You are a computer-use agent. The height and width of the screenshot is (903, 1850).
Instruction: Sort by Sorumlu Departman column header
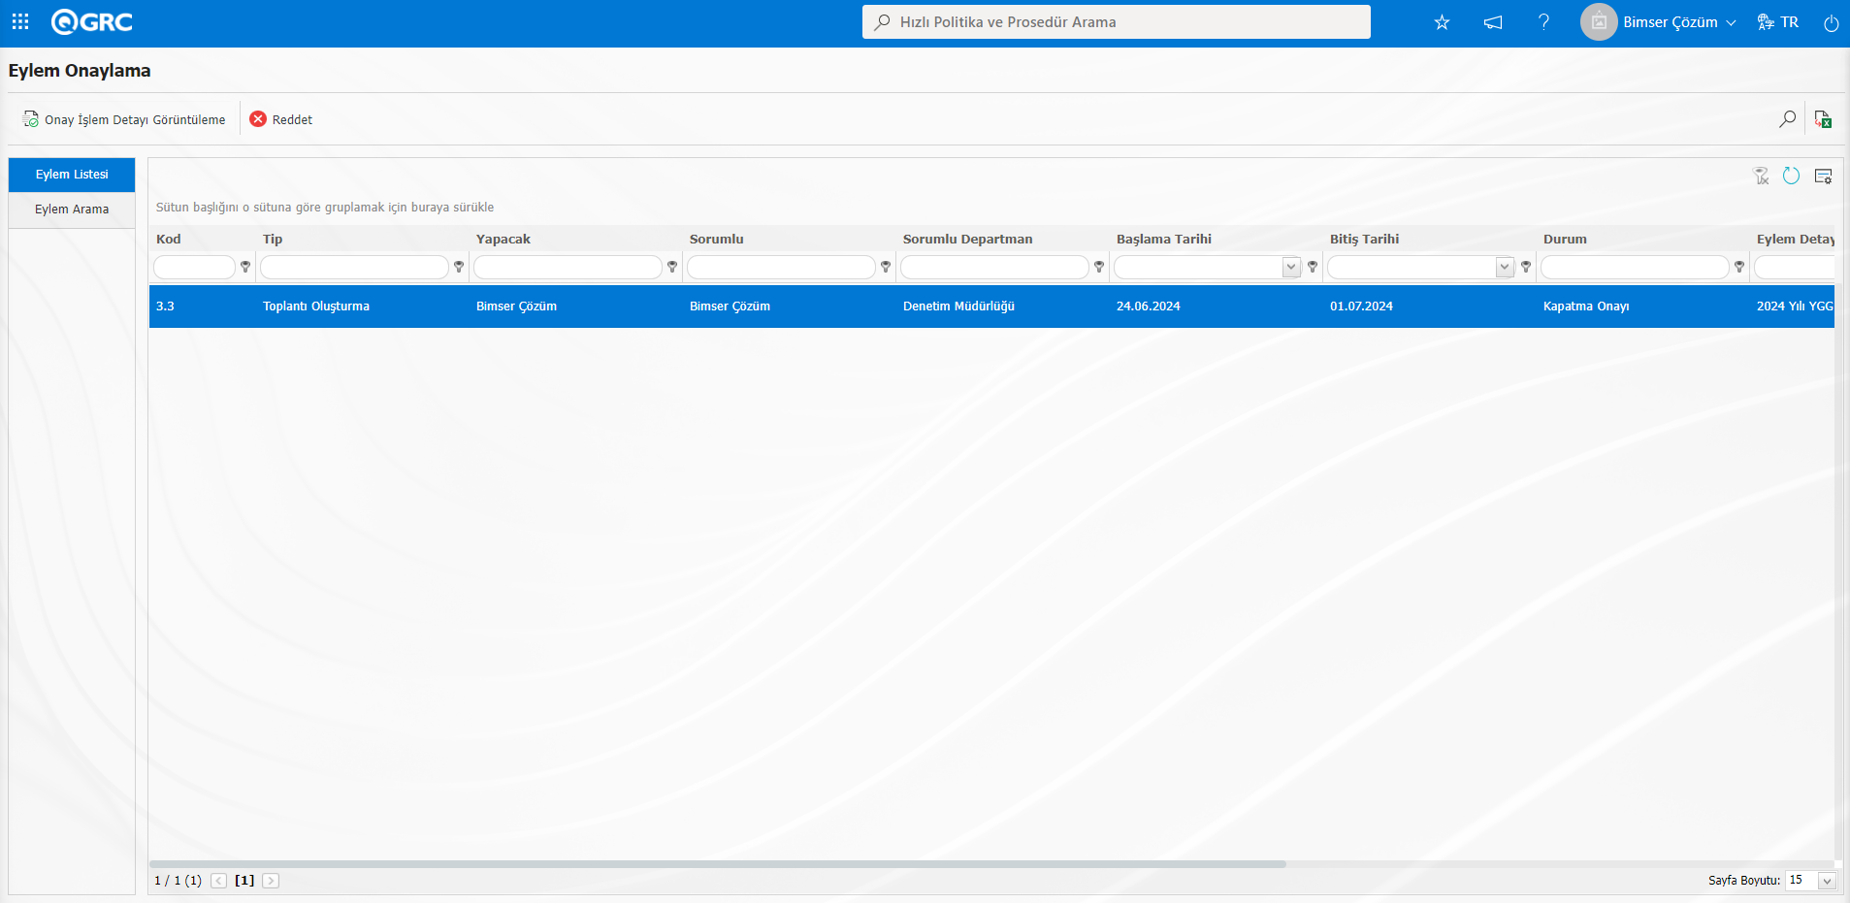point(967,240)
